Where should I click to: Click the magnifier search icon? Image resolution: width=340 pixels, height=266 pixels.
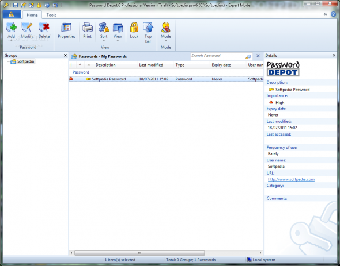pos(248,57)
